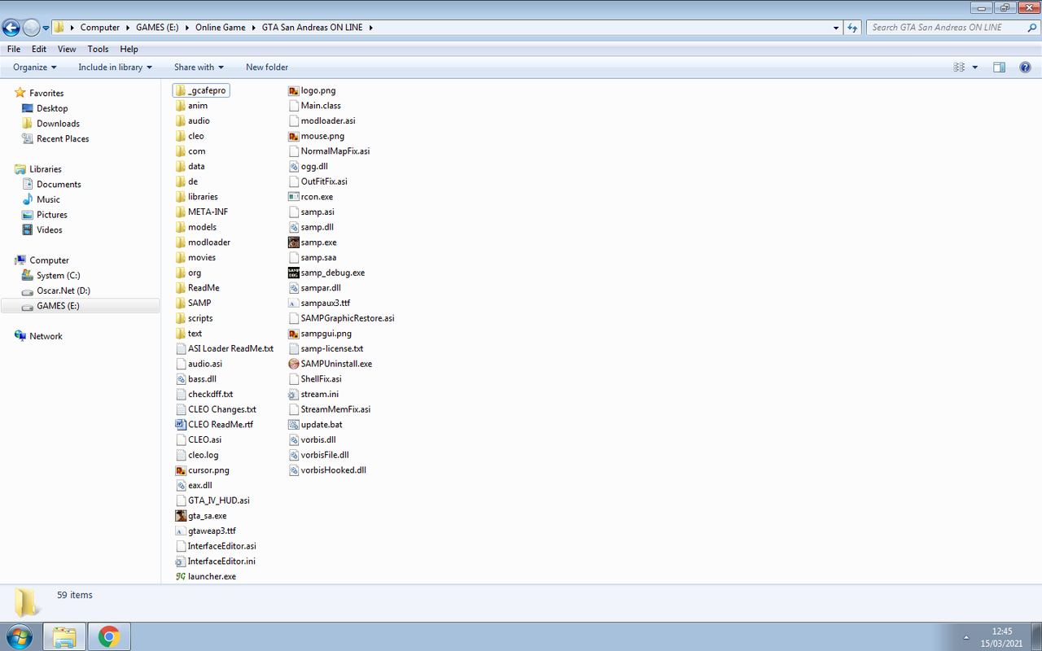Click GTA San Andreas ON LINE breadcrumb
The image size is (1042, 651).
tap(313, 28)
